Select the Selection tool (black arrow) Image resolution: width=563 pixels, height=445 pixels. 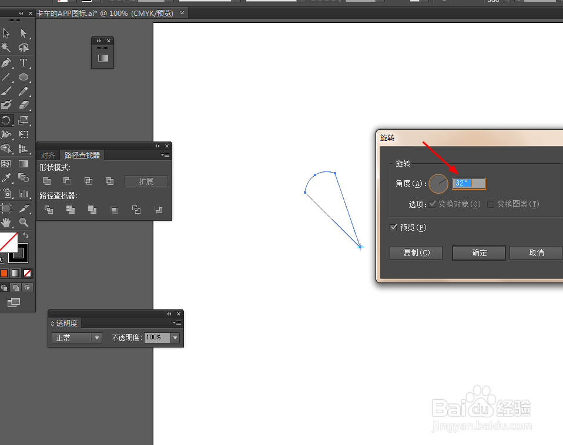point(6,33)
